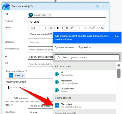The image size is (122, 114).
Task: Insert a bulleted list in the body
Action: coord(76,28)
